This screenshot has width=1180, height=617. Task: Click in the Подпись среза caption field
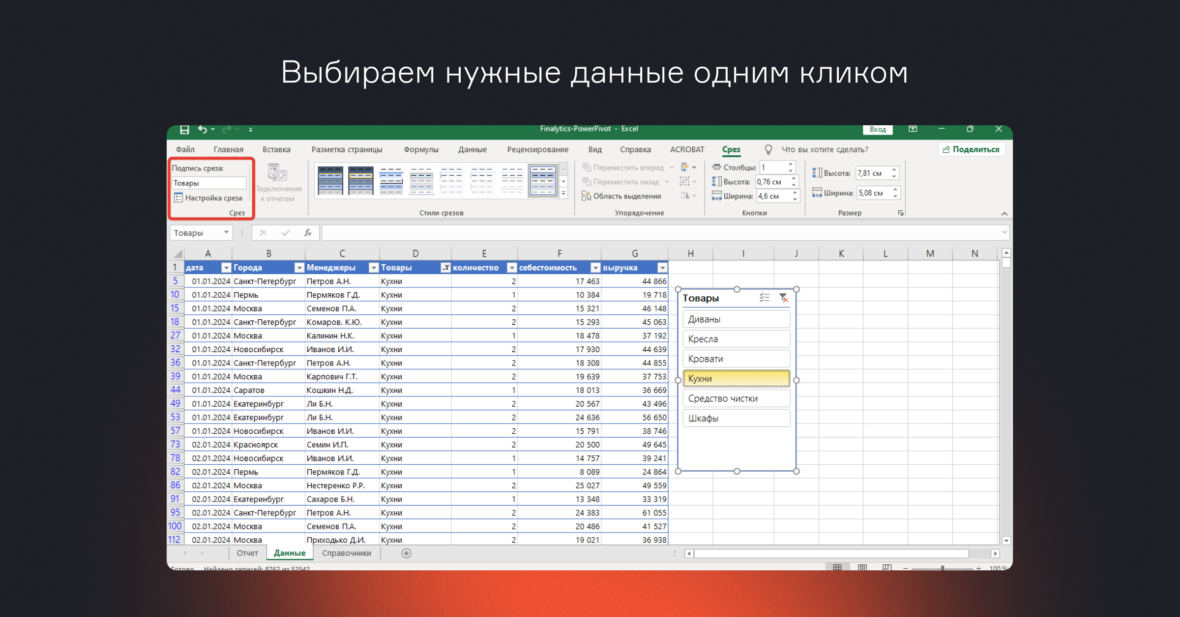tap(208, 183)
